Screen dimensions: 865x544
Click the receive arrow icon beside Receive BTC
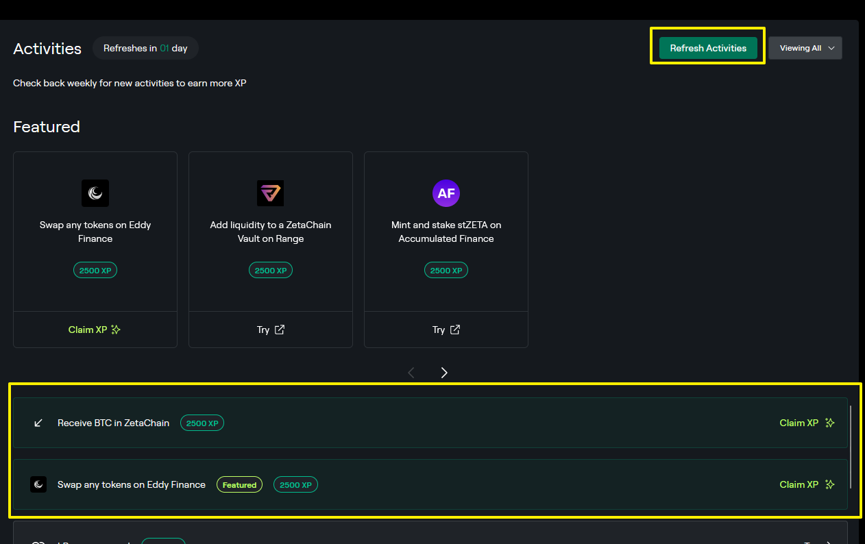tap(38, 423)
